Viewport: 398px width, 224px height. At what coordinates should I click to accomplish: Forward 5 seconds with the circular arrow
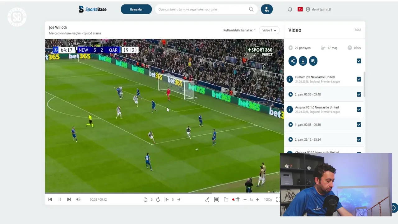(158, 199)
